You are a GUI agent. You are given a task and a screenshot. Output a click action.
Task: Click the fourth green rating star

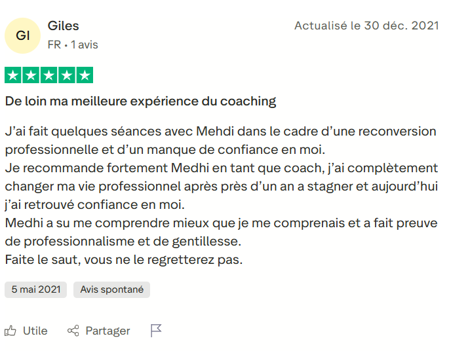66,75
